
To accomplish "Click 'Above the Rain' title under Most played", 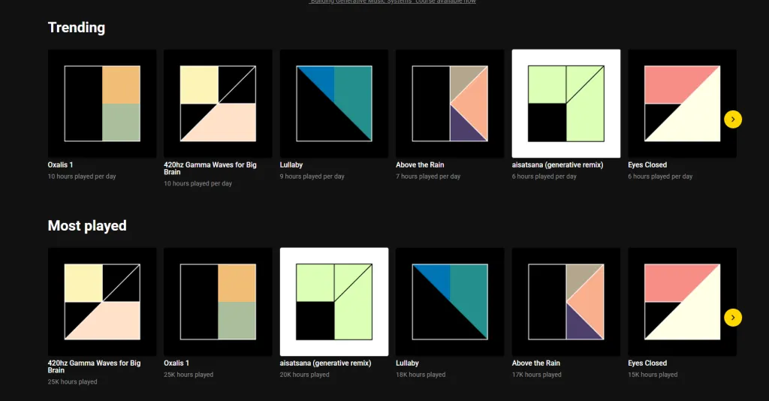I will (536, 363).
